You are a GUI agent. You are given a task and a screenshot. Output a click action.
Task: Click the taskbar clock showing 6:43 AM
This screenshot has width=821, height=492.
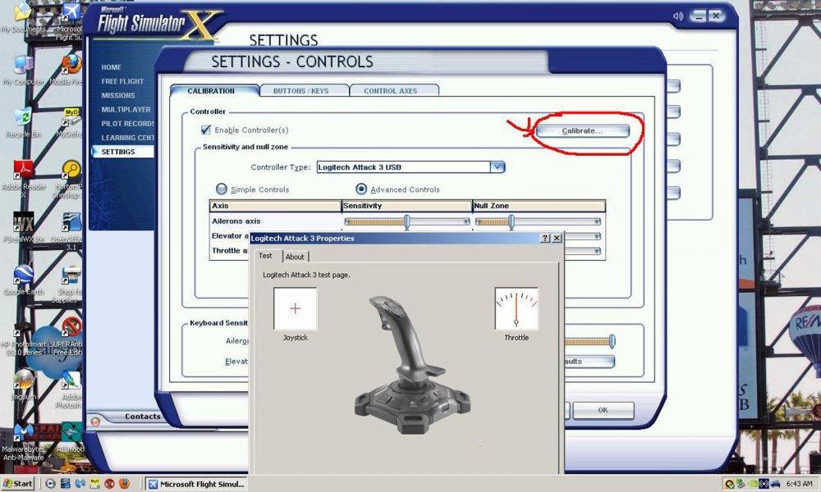click(x=799, y=484)
